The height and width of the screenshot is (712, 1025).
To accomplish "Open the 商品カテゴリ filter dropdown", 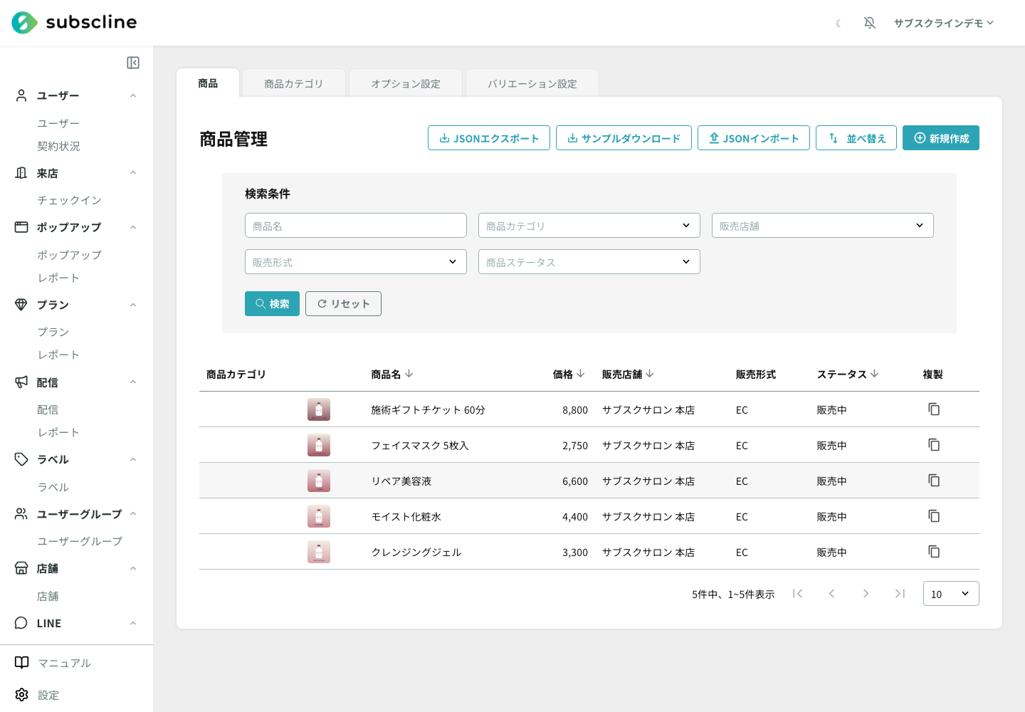I will 589,226.
